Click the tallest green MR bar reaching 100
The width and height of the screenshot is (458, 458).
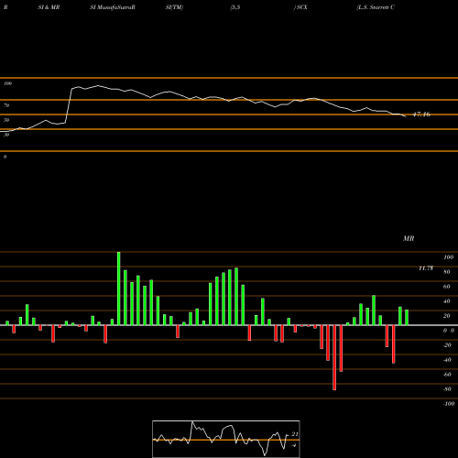[119, 289]
